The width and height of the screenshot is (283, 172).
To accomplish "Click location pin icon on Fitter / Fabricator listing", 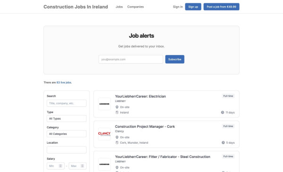I will (x=117, y=167).
